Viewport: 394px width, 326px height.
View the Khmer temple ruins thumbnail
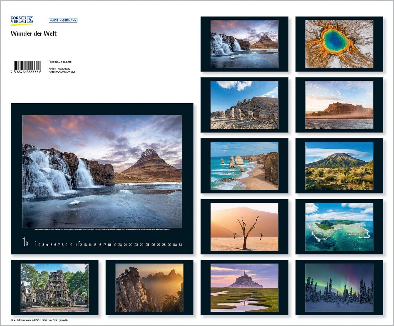(x=54, y=287)
